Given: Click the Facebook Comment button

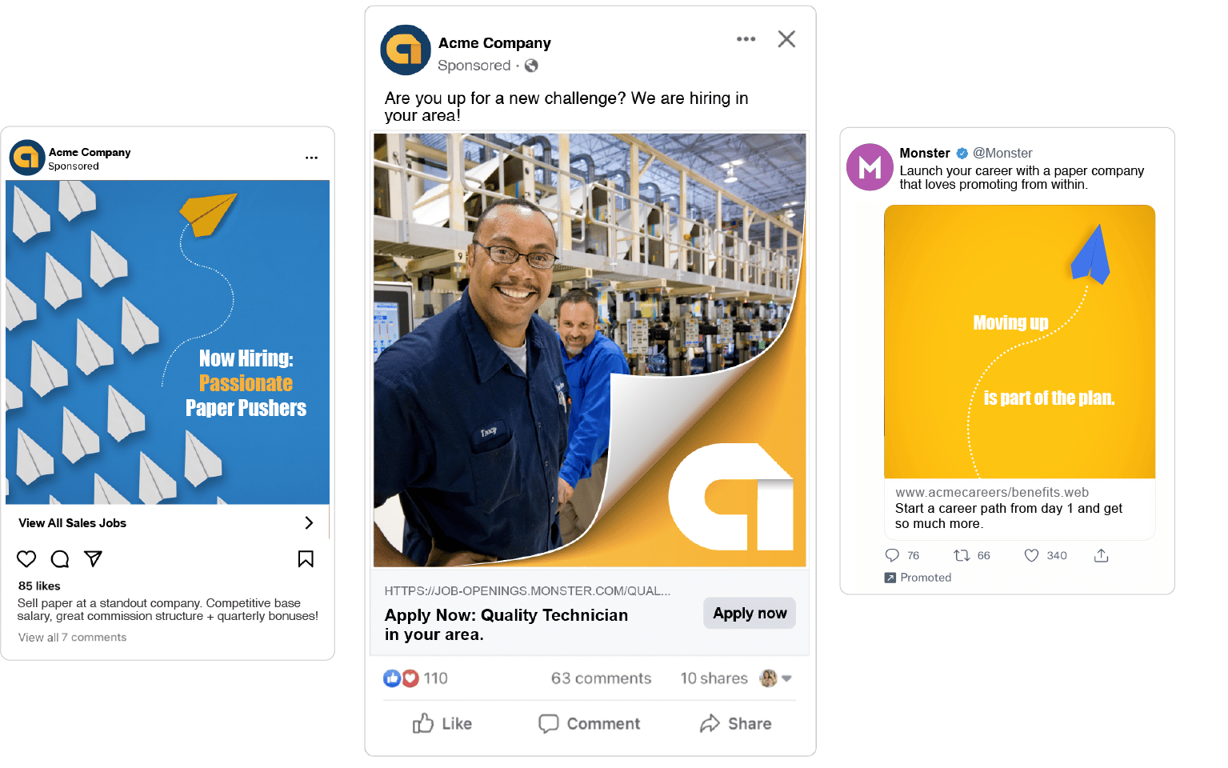Looking at the screenshot, I should point(589,723).
